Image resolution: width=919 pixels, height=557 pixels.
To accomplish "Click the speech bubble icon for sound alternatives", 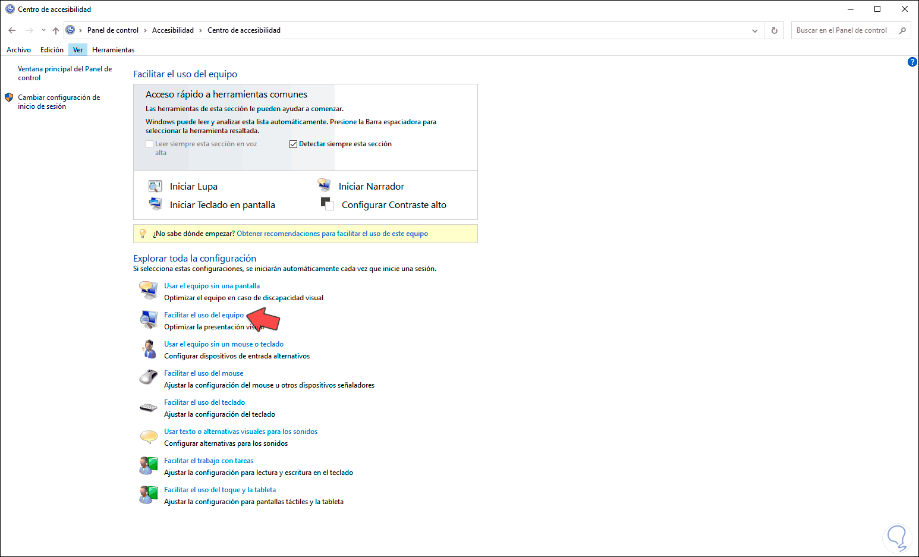I will point(148,436).
